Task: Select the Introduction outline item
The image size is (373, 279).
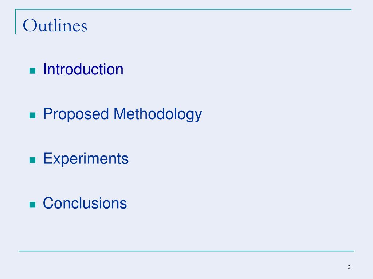Action: (83, 69)
